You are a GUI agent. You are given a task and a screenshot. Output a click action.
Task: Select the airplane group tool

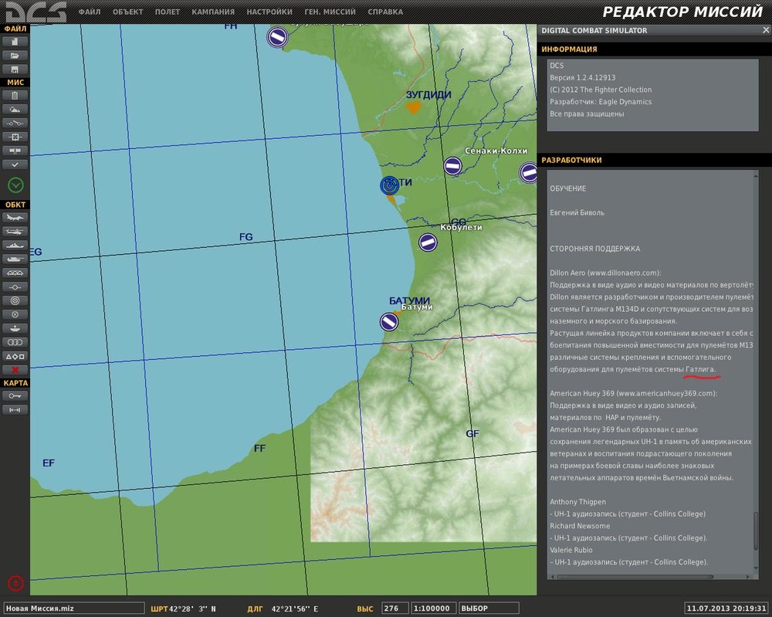tap(15, 217)
